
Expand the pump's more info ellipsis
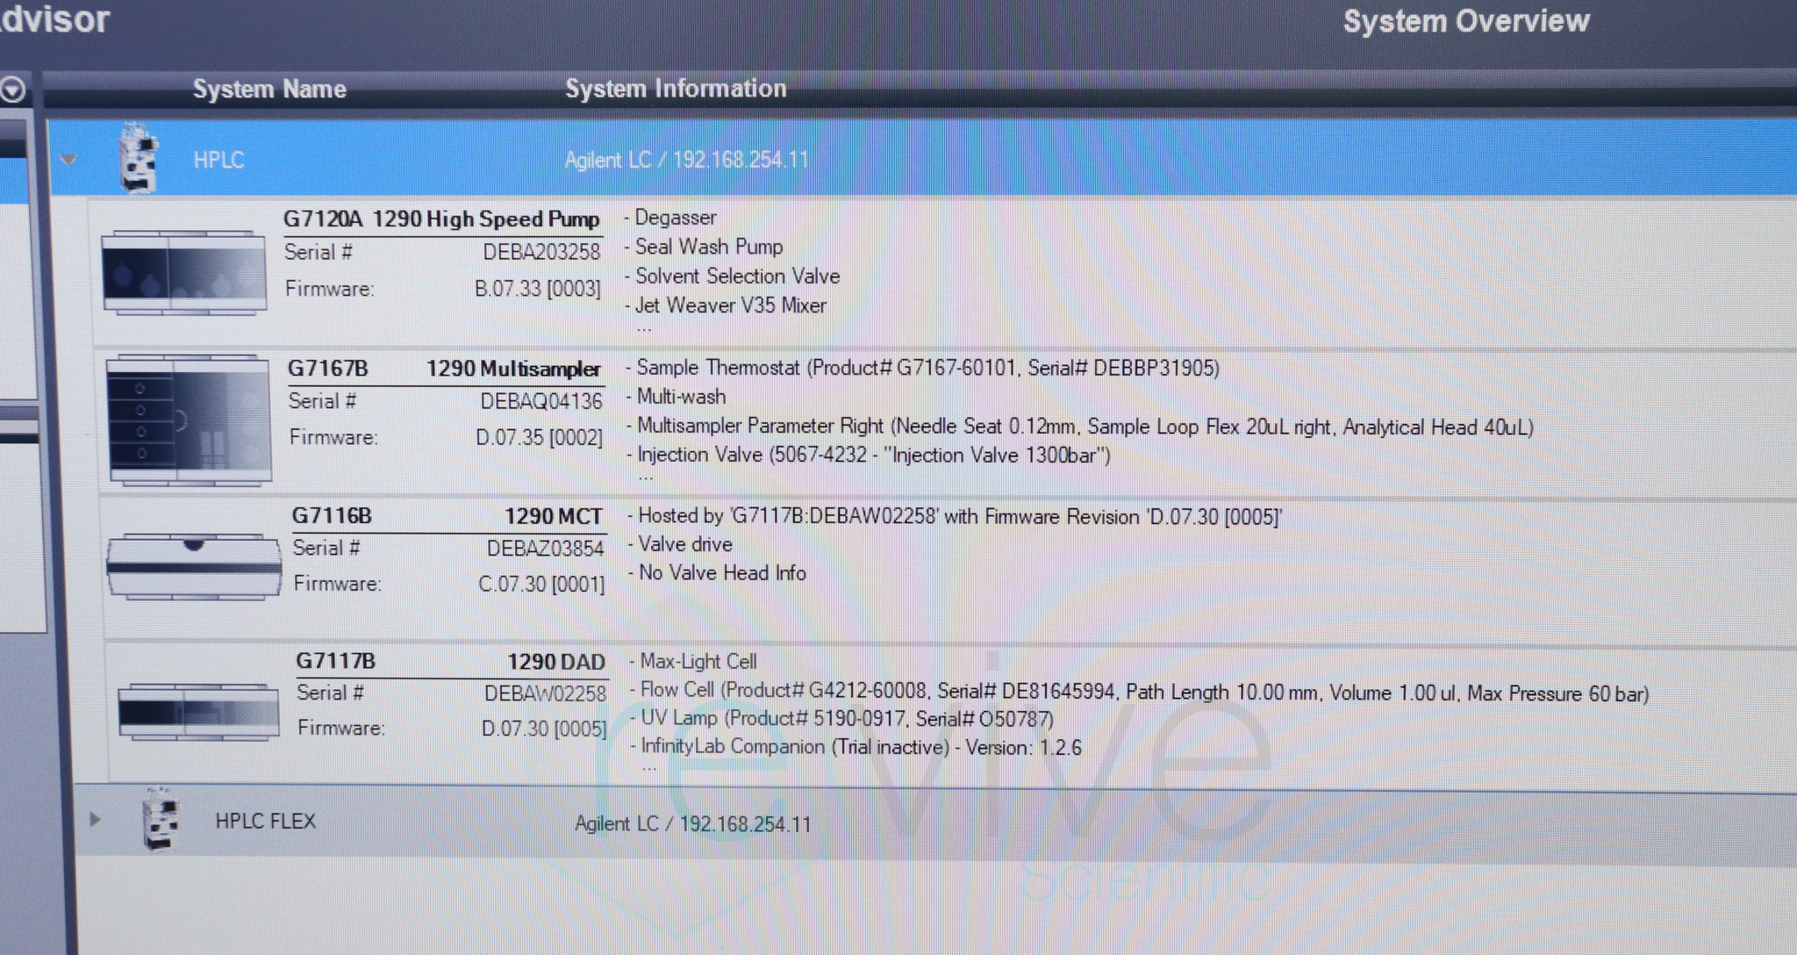click(x=644, y=330)
